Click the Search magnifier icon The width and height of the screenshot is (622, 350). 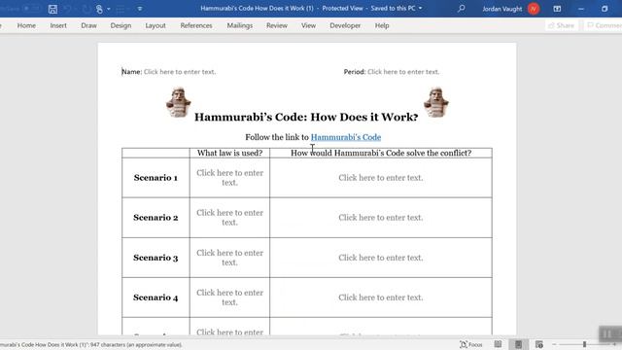(x=461, y=9)
